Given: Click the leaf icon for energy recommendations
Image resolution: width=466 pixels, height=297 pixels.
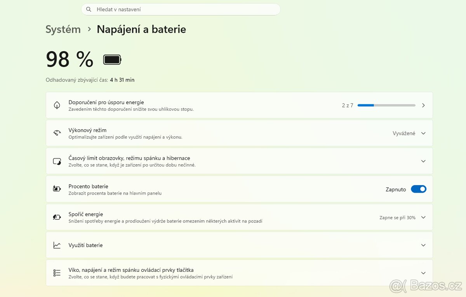Looking at the screenshot, I should coord(57,105).
